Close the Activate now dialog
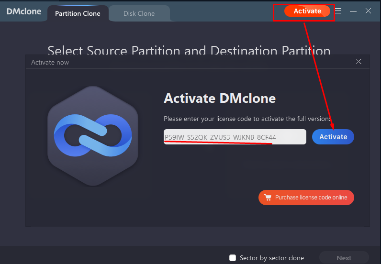Image resolution: width=381 pixels, height=264 pixels. point(359,62)
